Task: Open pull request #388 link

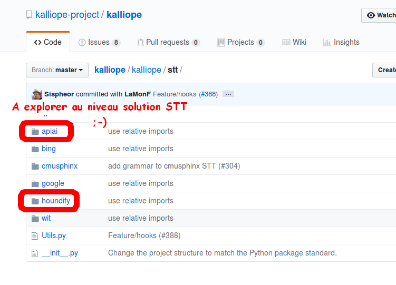Action: tap(208, 94)
